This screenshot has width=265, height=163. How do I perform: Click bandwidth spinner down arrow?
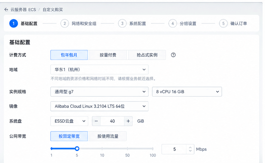[x=190, y=151]
